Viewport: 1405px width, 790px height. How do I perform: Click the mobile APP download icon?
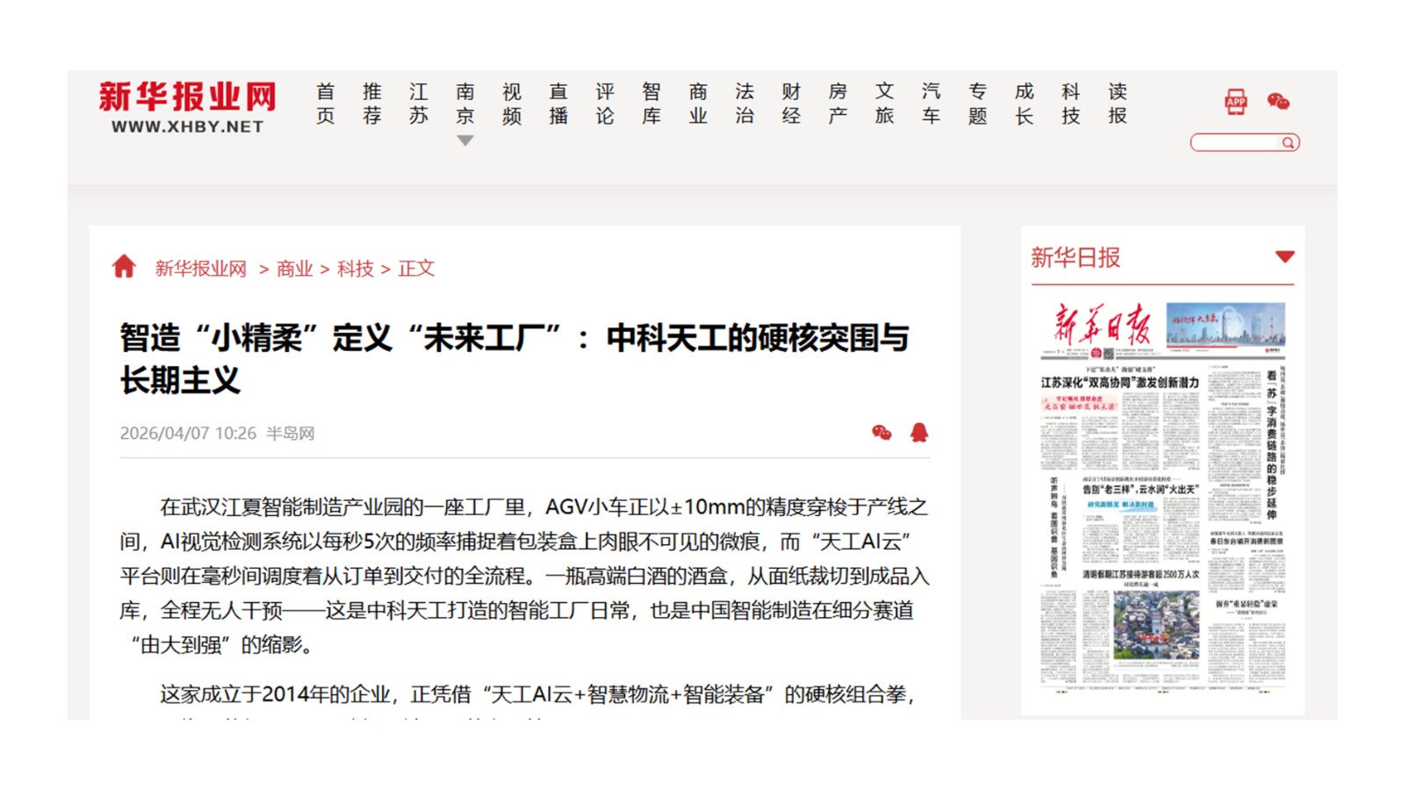[1236, 102]
